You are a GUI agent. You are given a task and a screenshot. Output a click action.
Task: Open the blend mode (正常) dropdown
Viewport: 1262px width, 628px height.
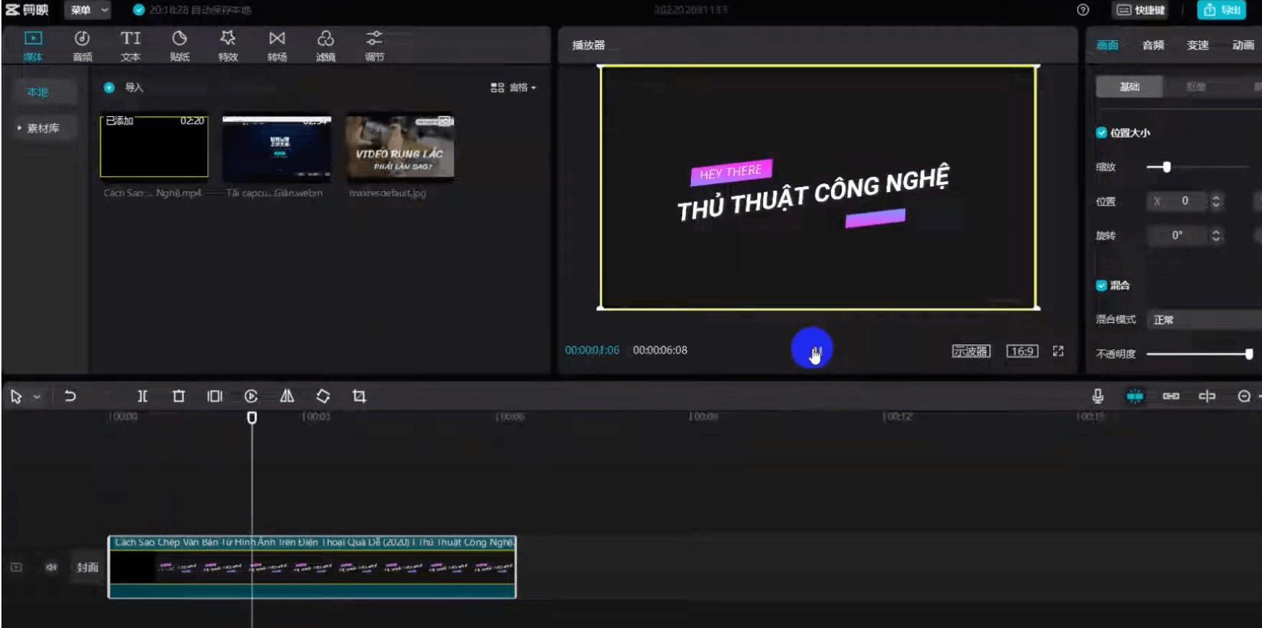[x=1204, y=320]
